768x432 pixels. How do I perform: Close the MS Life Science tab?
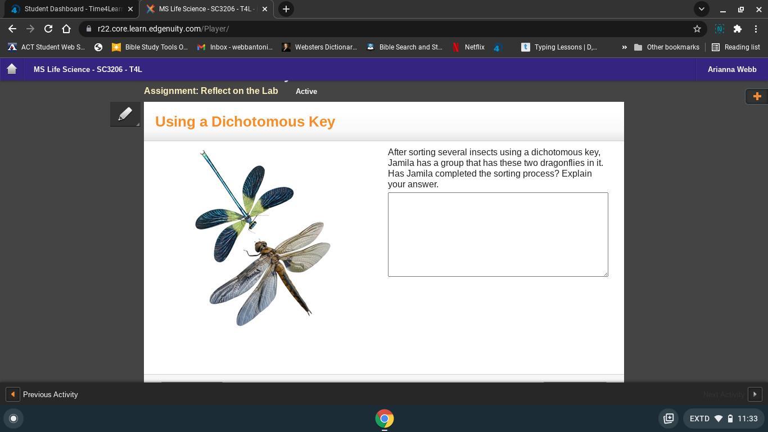pyautogui.click(x=265, y=9)
